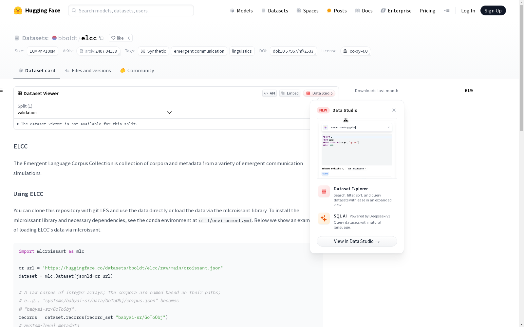Click the bboldt user avatar
Screen dimensions: 524x327
pyautogui.click(x=54, y=38)
